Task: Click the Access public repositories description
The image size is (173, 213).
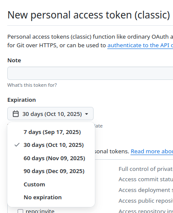Action: click(x=146, y=201)
